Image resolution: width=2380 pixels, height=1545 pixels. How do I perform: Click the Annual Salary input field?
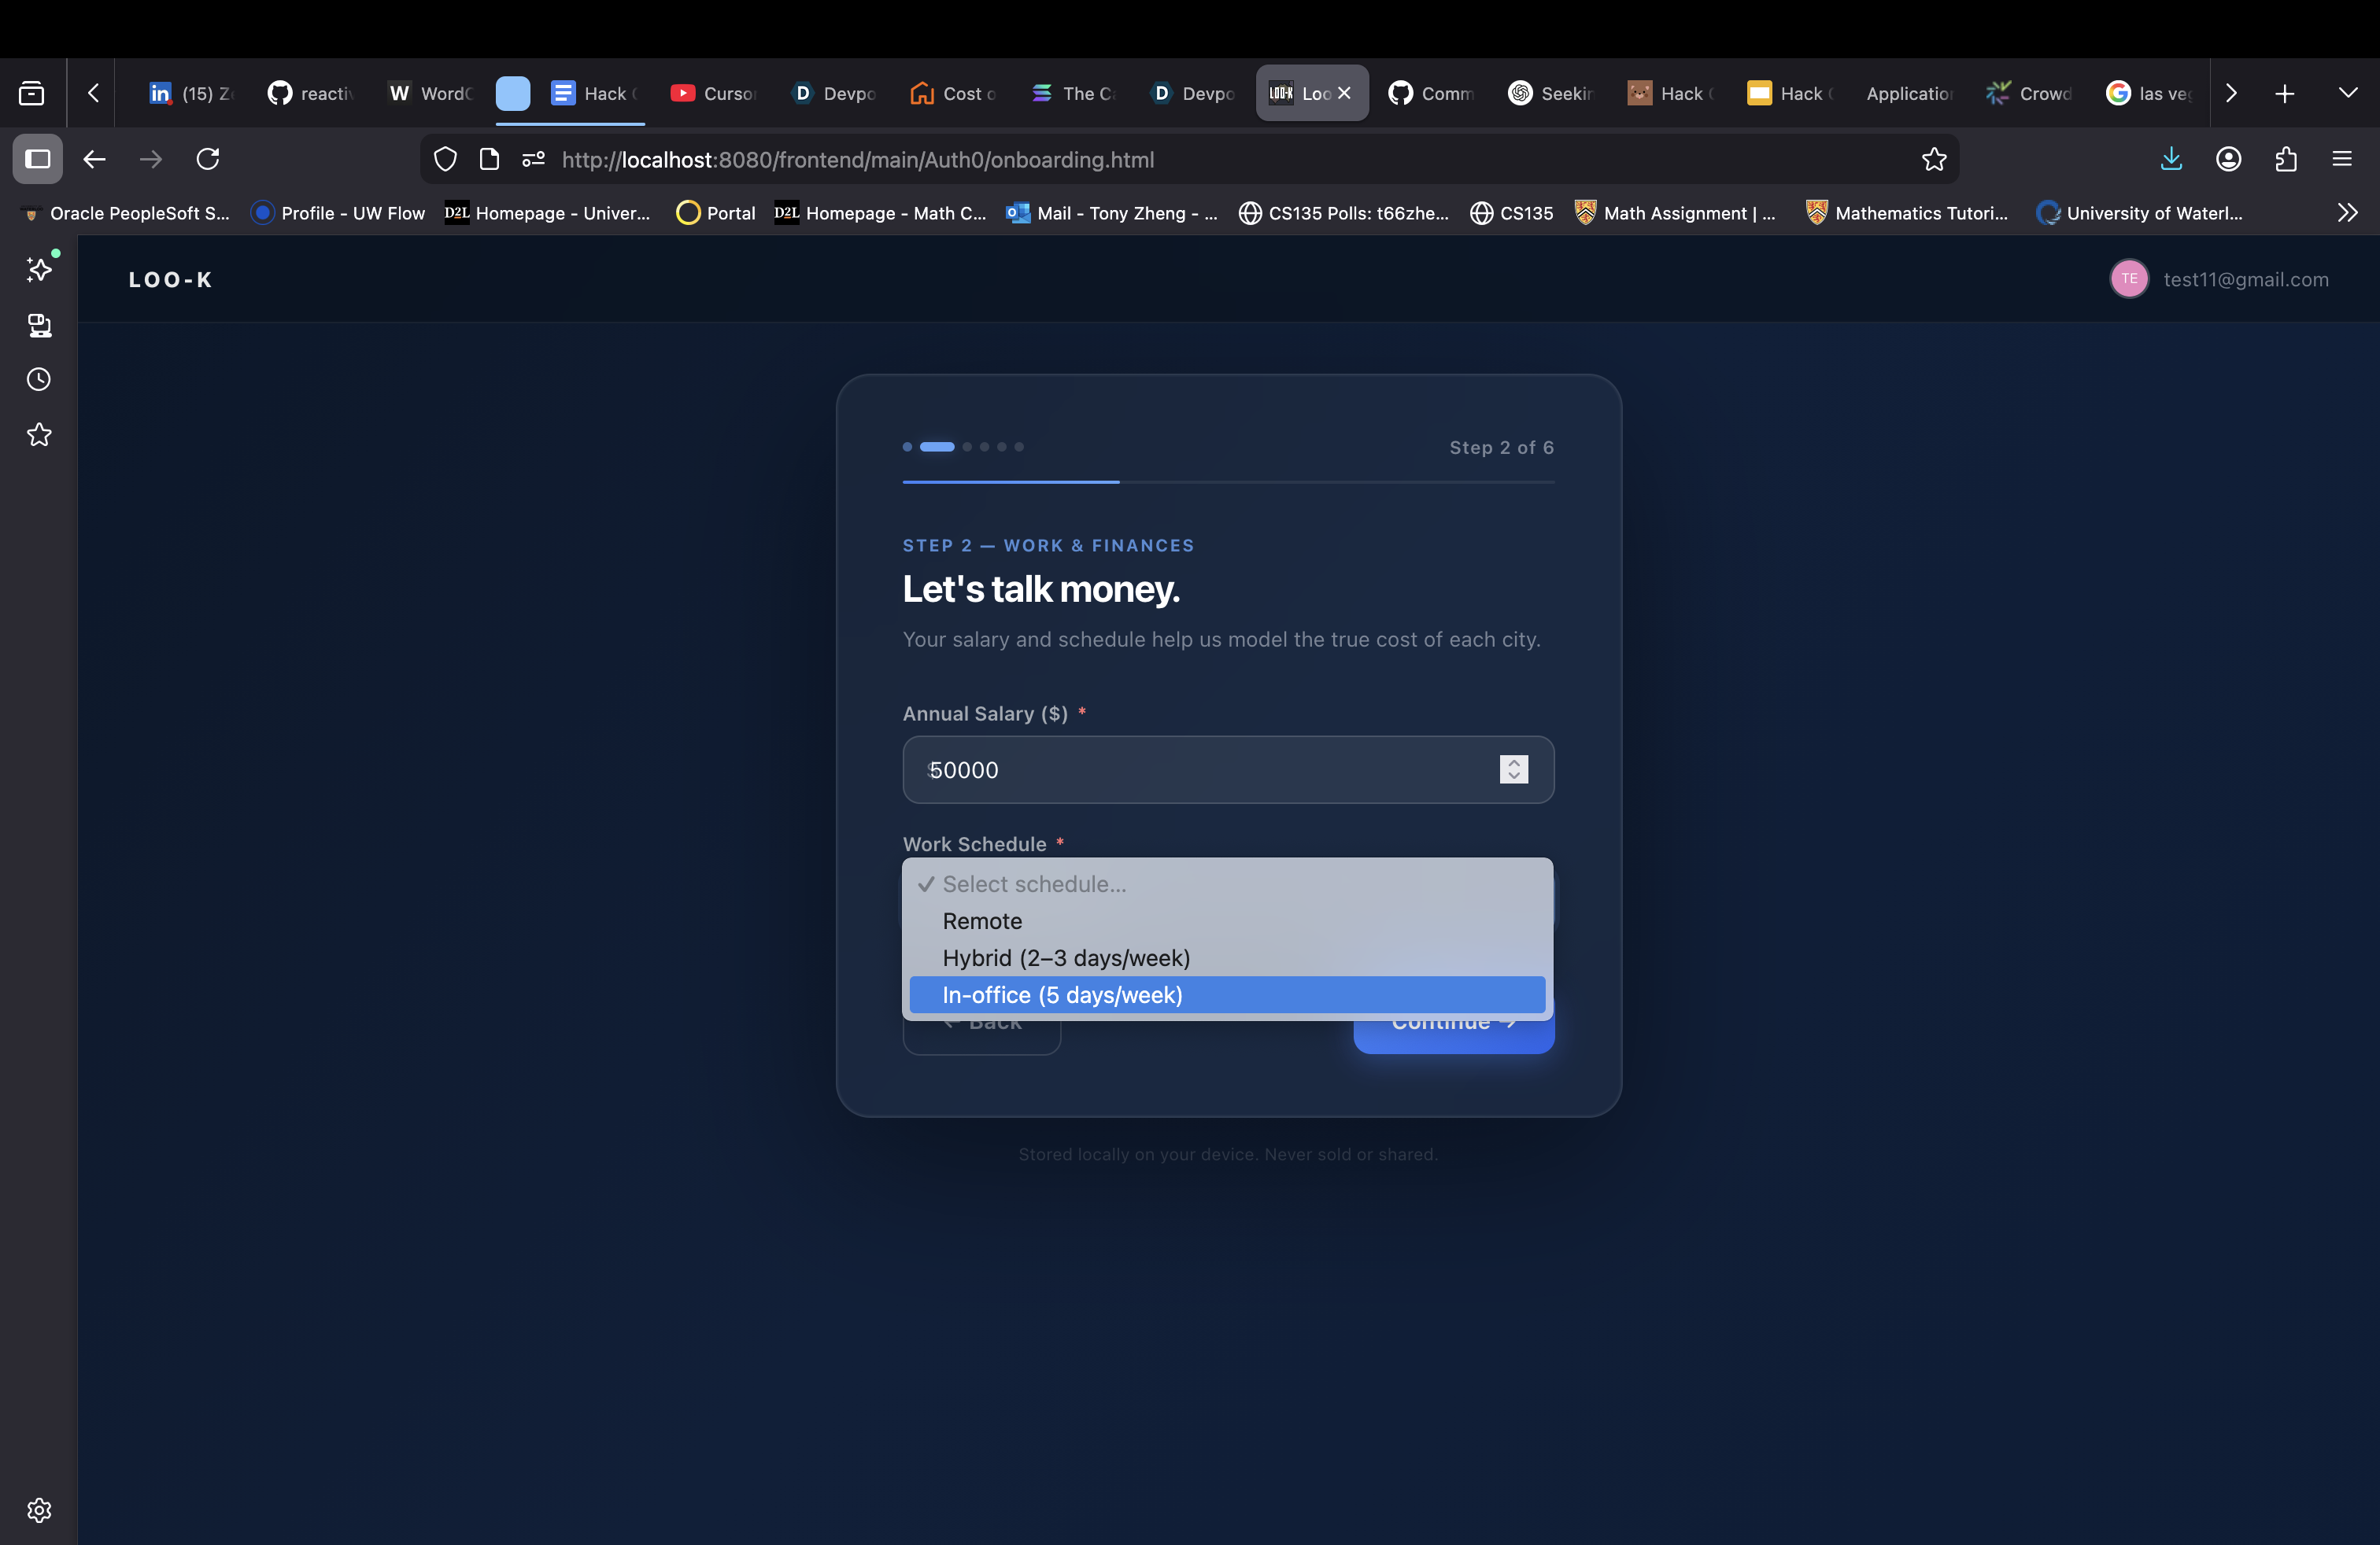[x=1200, y=769]
